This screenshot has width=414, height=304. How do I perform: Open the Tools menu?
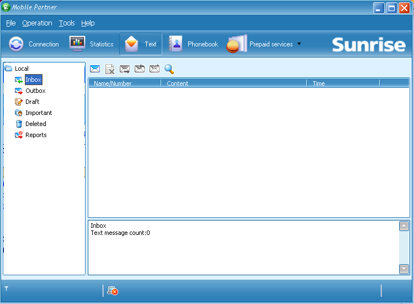tap(67, 23)
